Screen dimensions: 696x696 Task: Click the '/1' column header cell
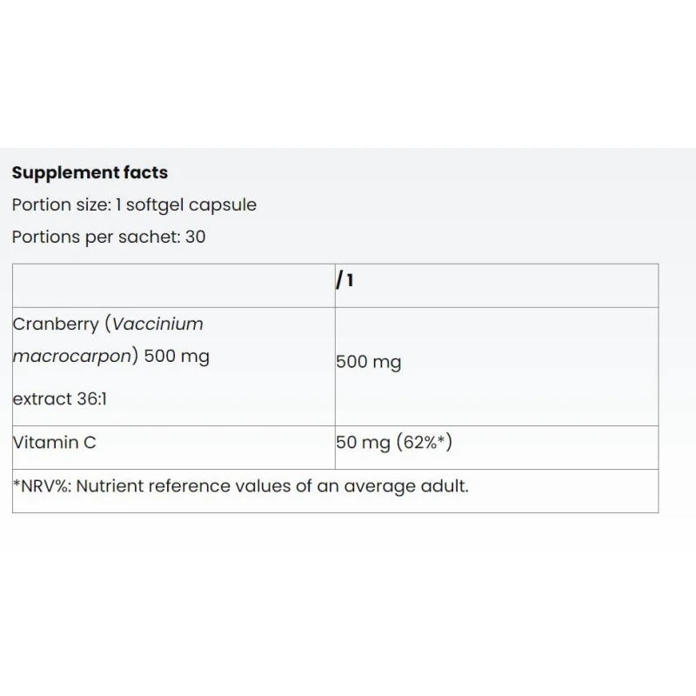pos(497,285)
